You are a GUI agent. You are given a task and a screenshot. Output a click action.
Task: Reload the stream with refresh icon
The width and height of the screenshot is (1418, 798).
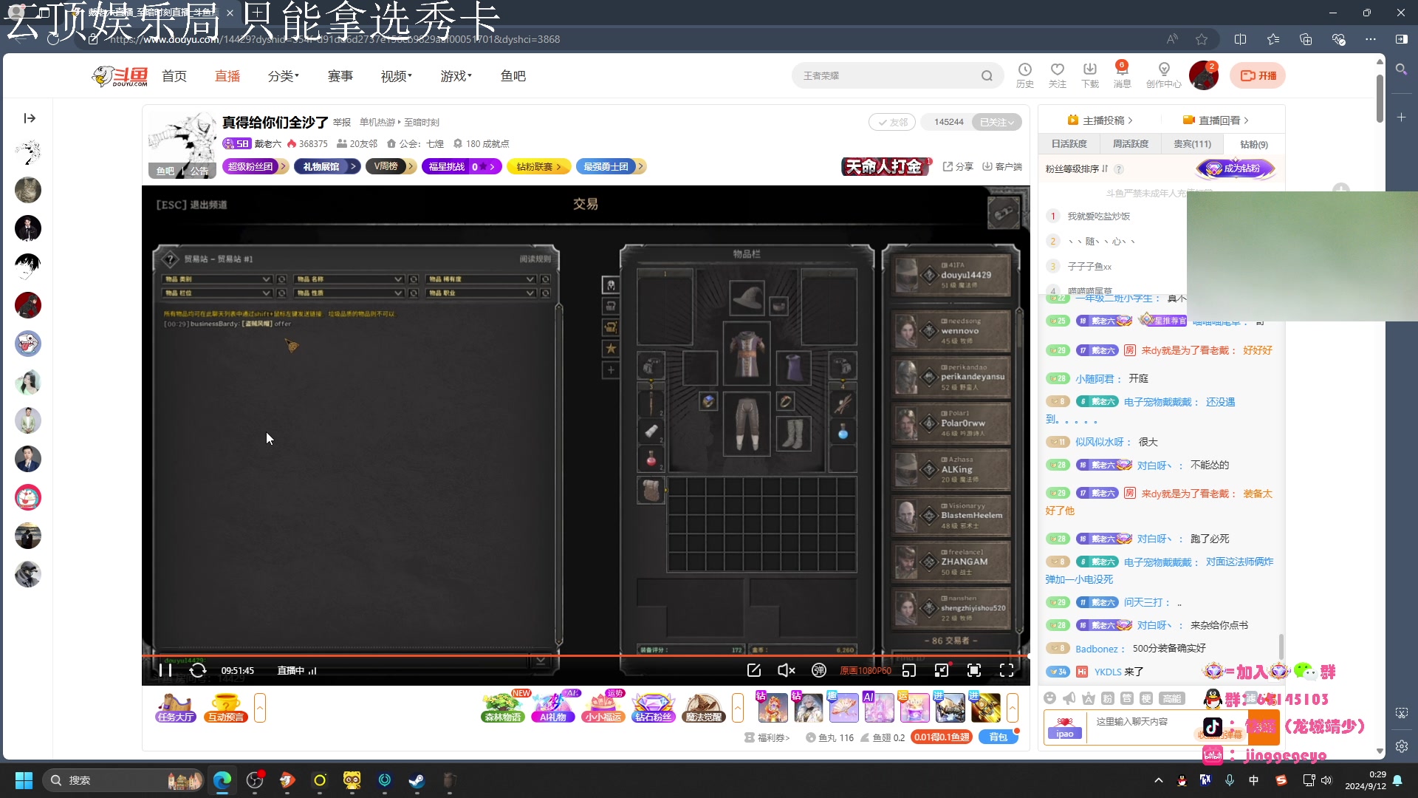198,670
